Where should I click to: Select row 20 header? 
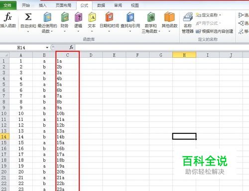click(4, 172)
